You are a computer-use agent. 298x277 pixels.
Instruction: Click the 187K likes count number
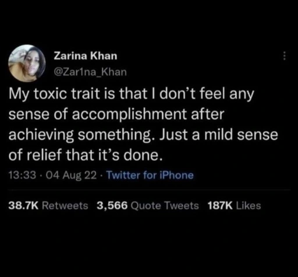(x=220, y=205)
